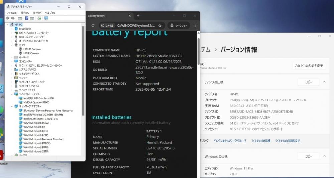Open ドメインまたはワークグループ link
The height and width of the screenshot is (178, 334).
tap(230, 141)
